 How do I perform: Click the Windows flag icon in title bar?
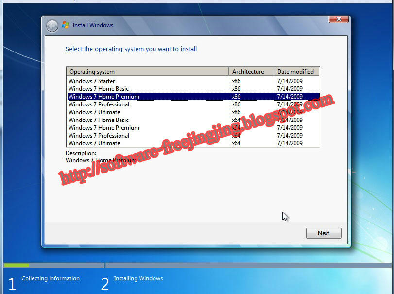[66, 25]
